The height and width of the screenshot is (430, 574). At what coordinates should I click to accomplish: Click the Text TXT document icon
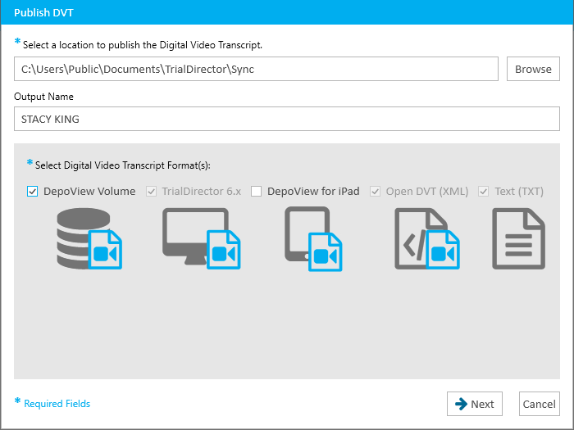pos(519,239)
